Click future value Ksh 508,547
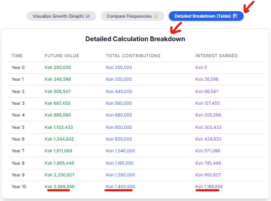Image resolution: width=271 pixels, height=201 pixels. 58,91
